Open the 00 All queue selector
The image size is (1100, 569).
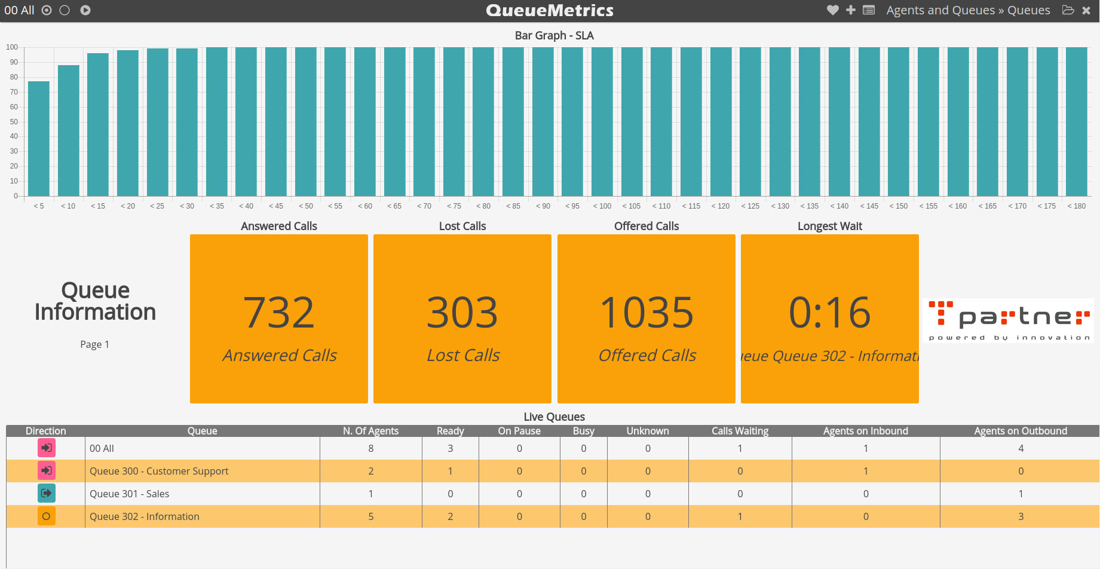point(19,10)
